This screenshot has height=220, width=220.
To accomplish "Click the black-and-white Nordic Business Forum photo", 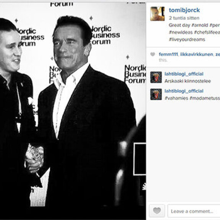I will (x=73, y=111).
